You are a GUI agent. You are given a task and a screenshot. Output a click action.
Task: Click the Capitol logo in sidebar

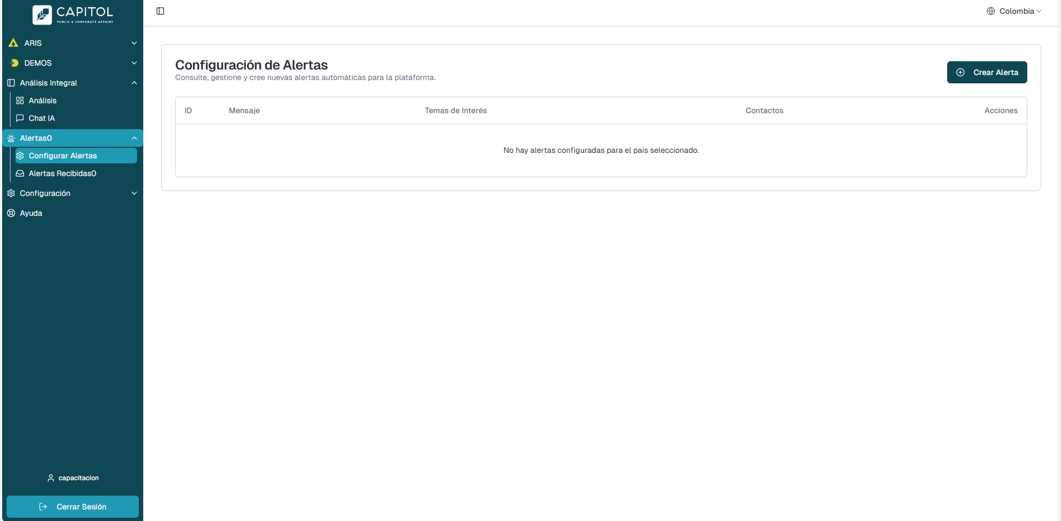pos(72,15)
